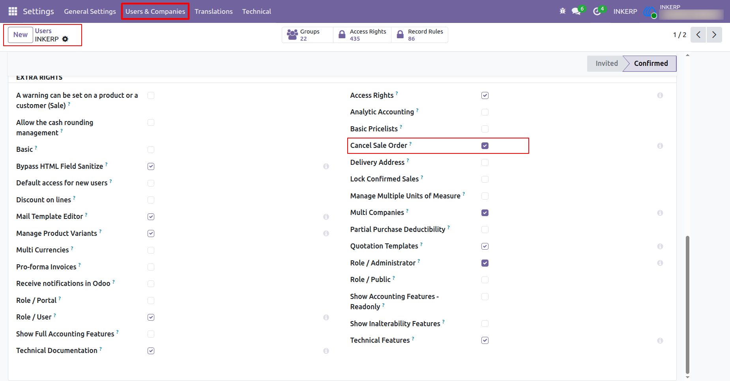
Task: Open the INKERP company switcher
Action: 625,11
